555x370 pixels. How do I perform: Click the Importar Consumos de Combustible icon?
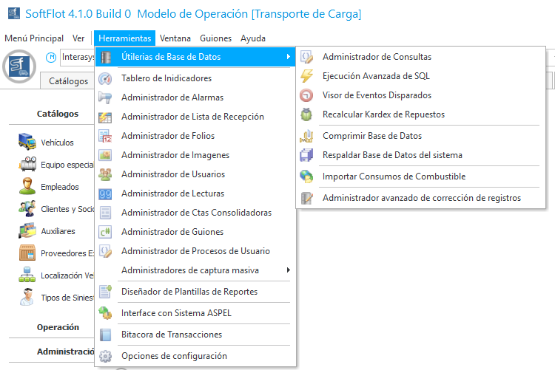[307, 177]
